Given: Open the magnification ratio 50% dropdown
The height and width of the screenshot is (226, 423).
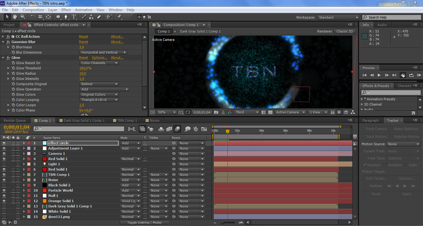Looking at the screenshot, I should [x=166, y=112].
